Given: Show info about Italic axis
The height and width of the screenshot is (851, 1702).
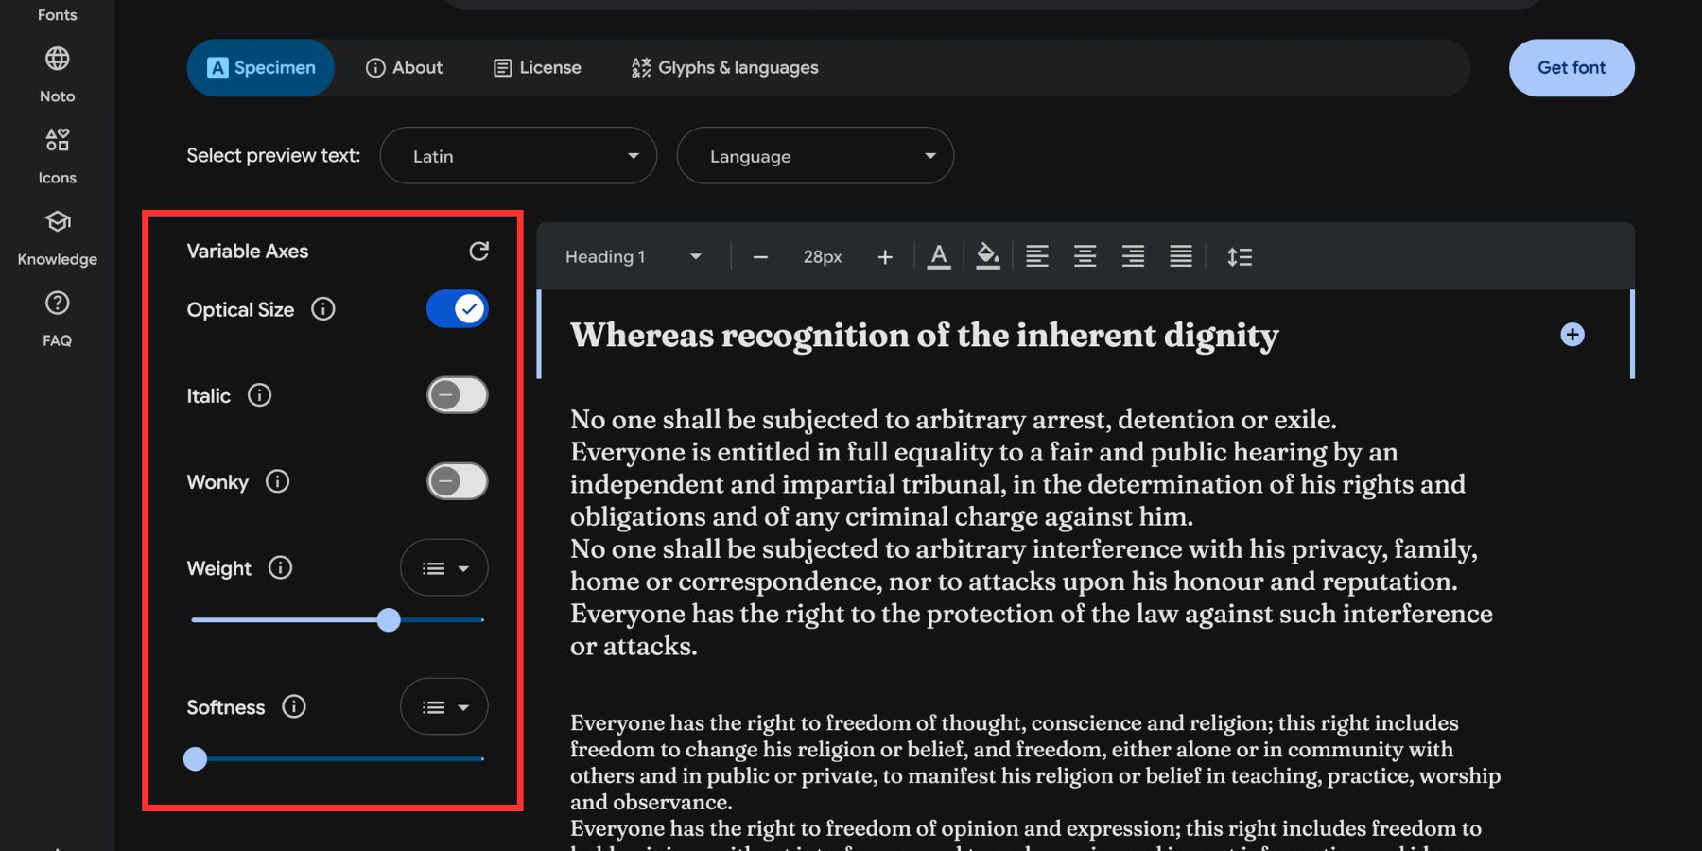Looking at the screenshot, I should [x=259, y=395].
